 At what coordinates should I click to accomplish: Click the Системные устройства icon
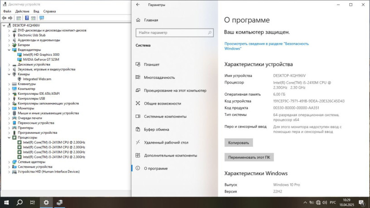(x=15, y=167)
